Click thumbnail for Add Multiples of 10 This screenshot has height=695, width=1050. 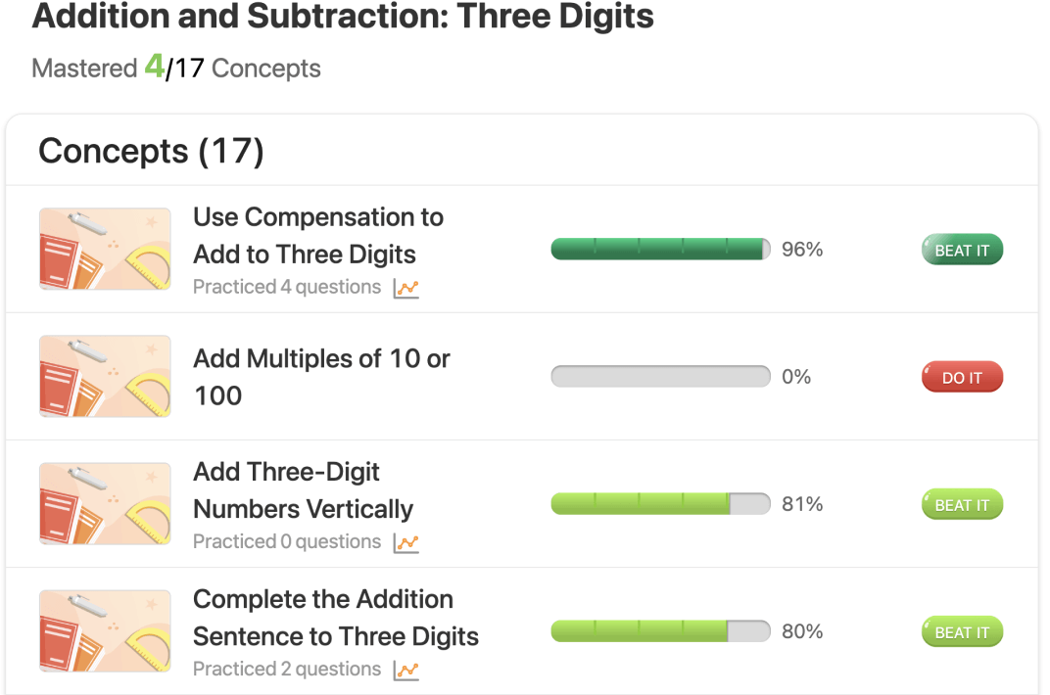click(x=105, y=376)
